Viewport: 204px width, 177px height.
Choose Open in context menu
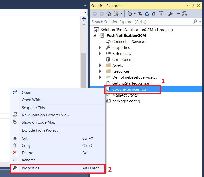[x=58, y=93]
